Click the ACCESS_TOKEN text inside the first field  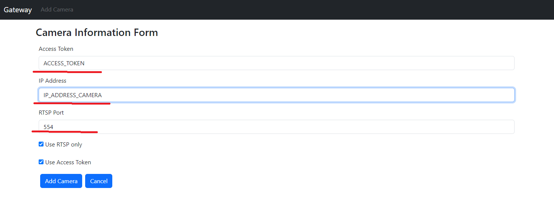click(64, 63)
